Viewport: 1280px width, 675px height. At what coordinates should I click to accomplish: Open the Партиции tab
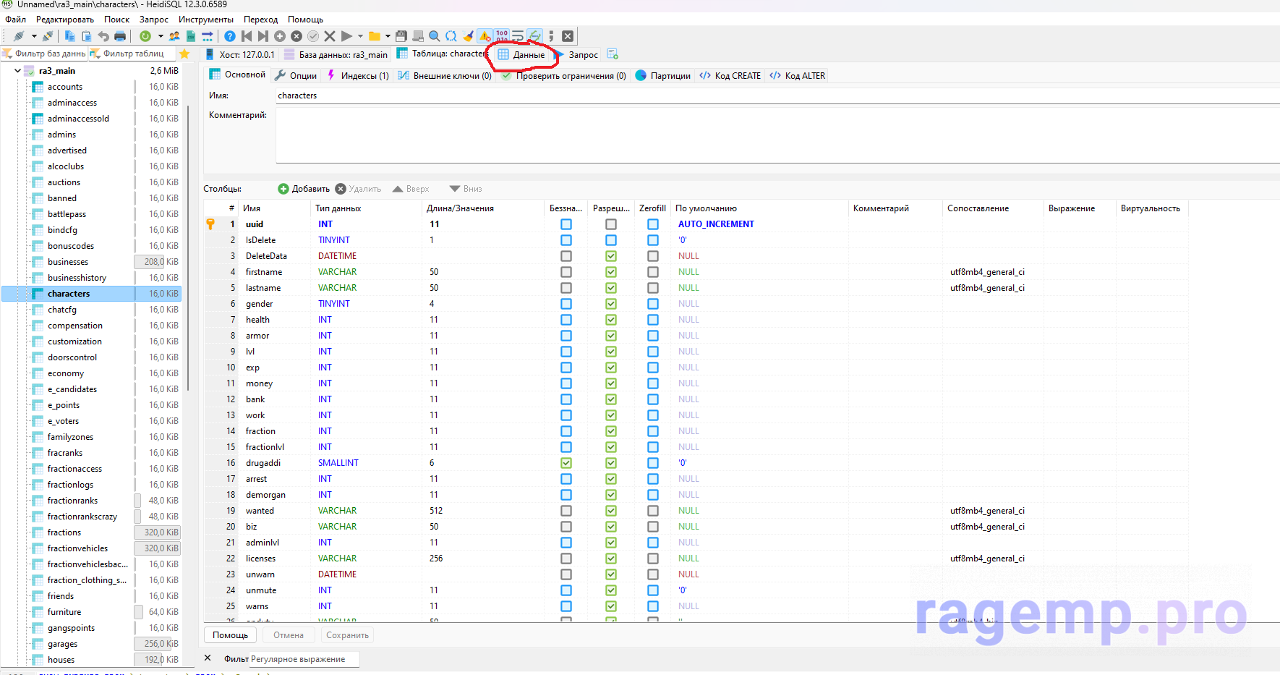tap(663, 75)
